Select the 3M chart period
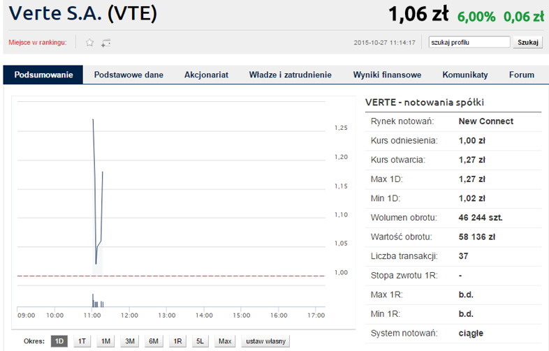Screen dimensions: 549x351 point(130,341)
